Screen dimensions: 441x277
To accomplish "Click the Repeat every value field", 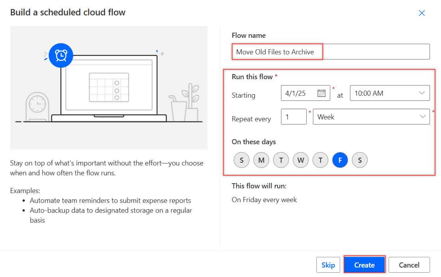I will (294, 117).
